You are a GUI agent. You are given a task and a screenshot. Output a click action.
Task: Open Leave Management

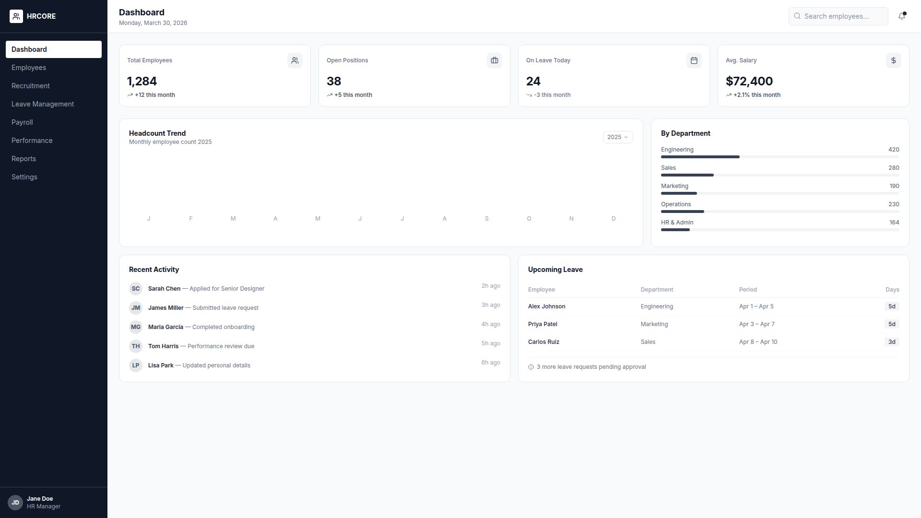[54, 104]
